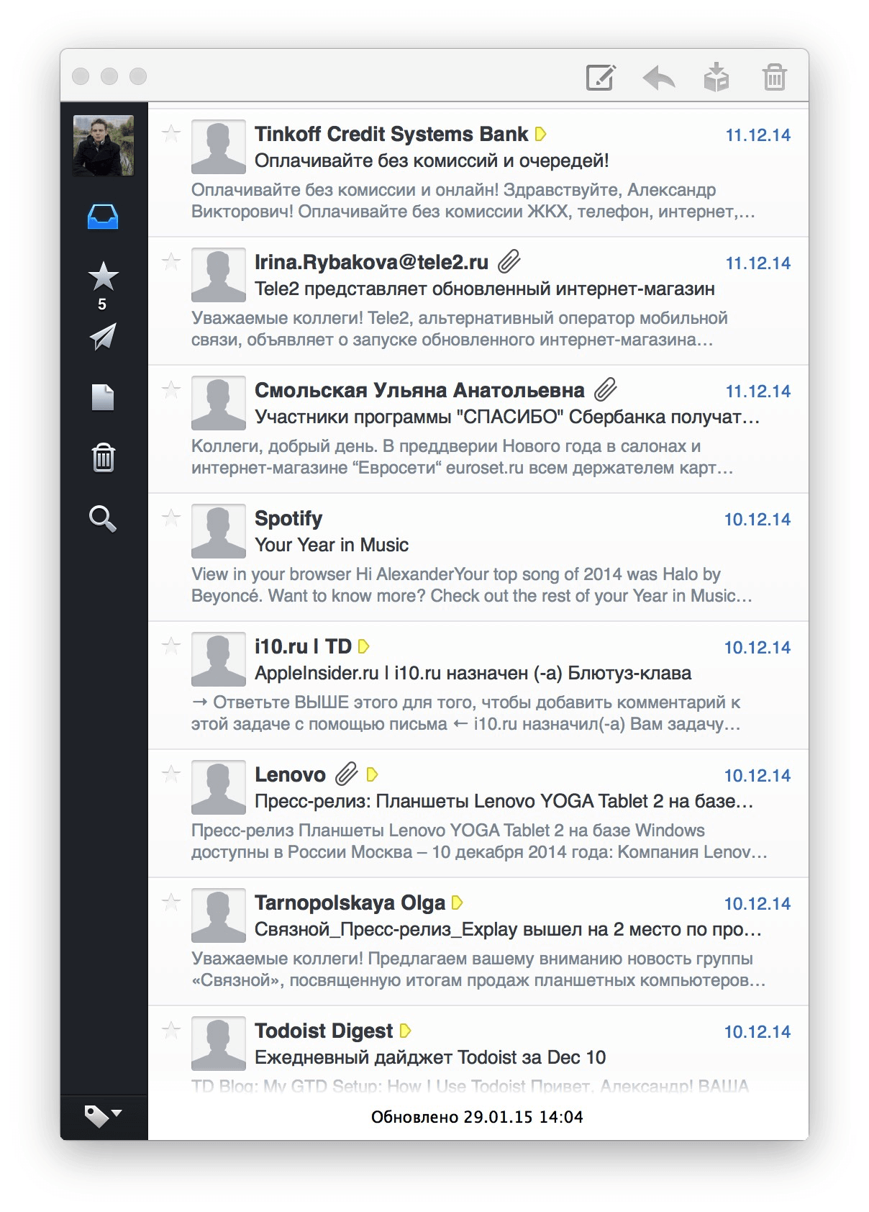Open Lenovo YOGA Tablet 2 press release

[478, 813]
